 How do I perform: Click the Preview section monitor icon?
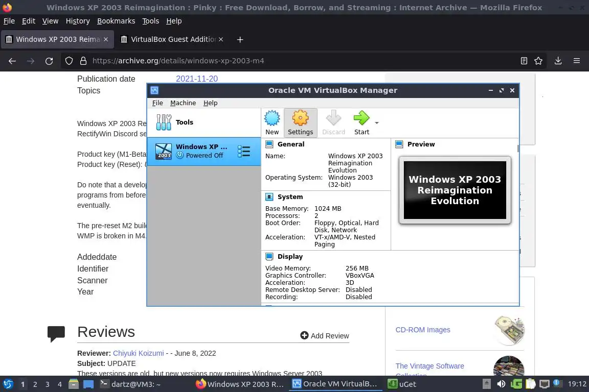point(399,144)
